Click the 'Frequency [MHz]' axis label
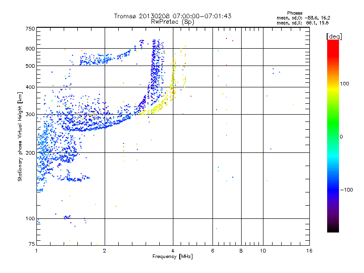 click(x=172, y=257)
